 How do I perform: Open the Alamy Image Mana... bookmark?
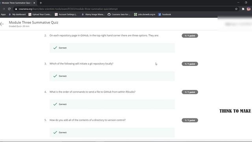[93, 15]
